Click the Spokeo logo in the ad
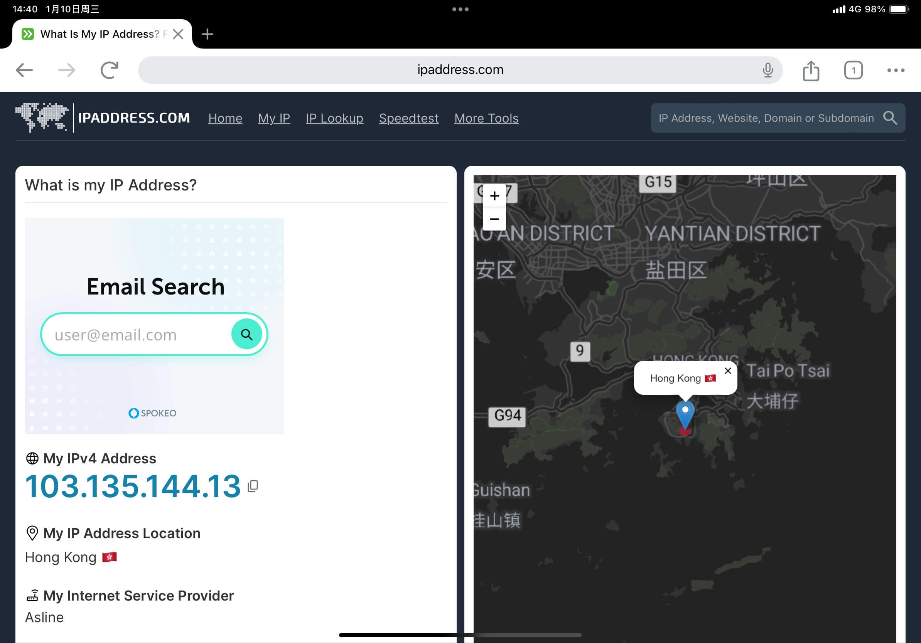The width and height of the screenshot is (921, 643). click(x=152, y=413)
